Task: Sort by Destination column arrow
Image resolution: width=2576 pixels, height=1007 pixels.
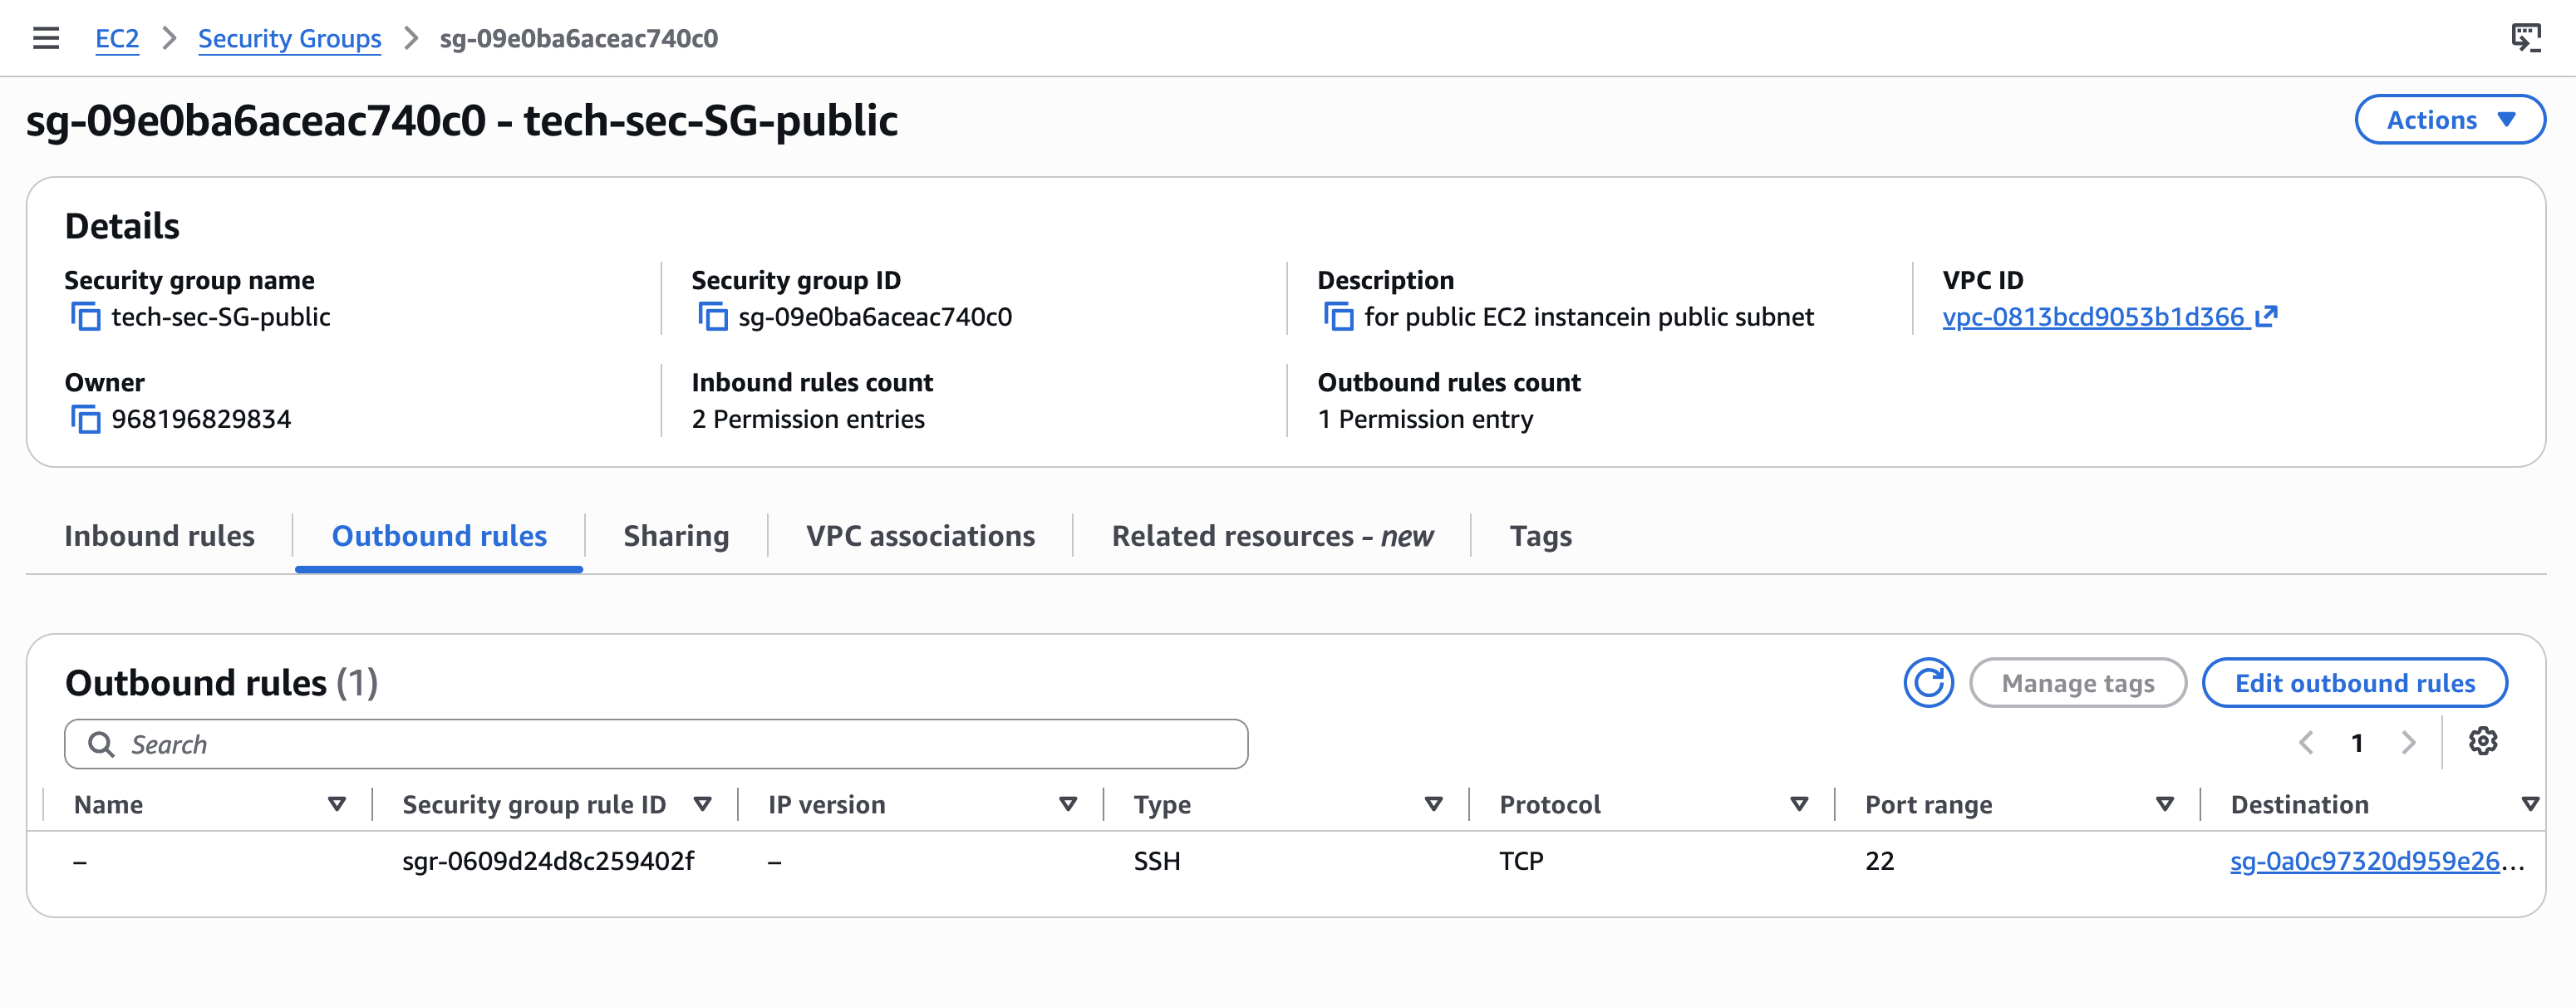Action: coord(2531,804)
